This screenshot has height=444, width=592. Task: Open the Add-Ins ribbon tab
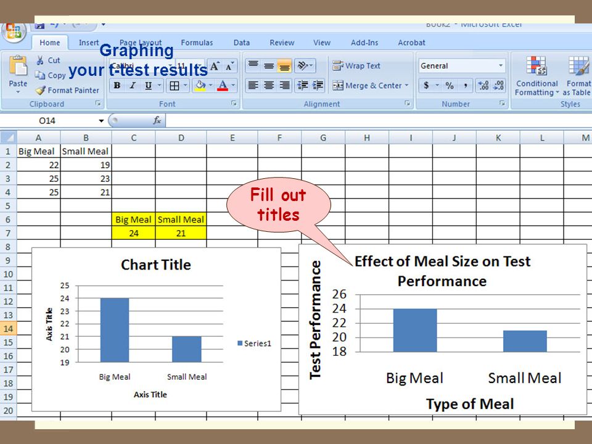[364, 43]
